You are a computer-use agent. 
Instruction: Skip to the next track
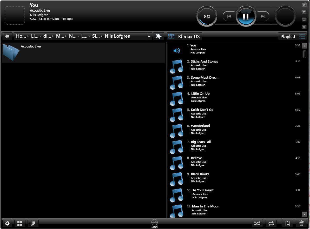[x=263, y=16]
